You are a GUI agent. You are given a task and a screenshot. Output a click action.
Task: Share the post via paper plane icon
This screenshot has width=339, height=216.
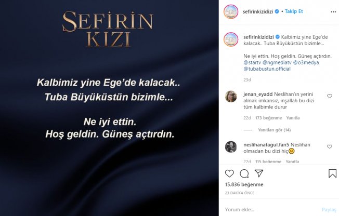pyautogui.click(x=259, y=173)
